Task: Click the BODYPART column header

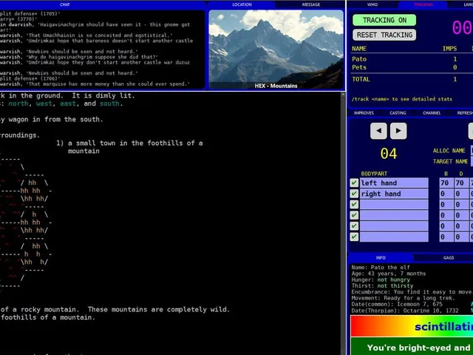Action: [374, 174]
